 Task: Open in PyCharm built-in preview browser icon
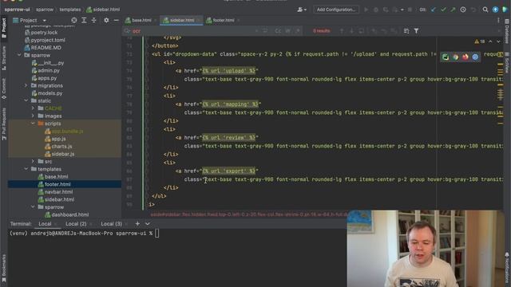[446, 57]
